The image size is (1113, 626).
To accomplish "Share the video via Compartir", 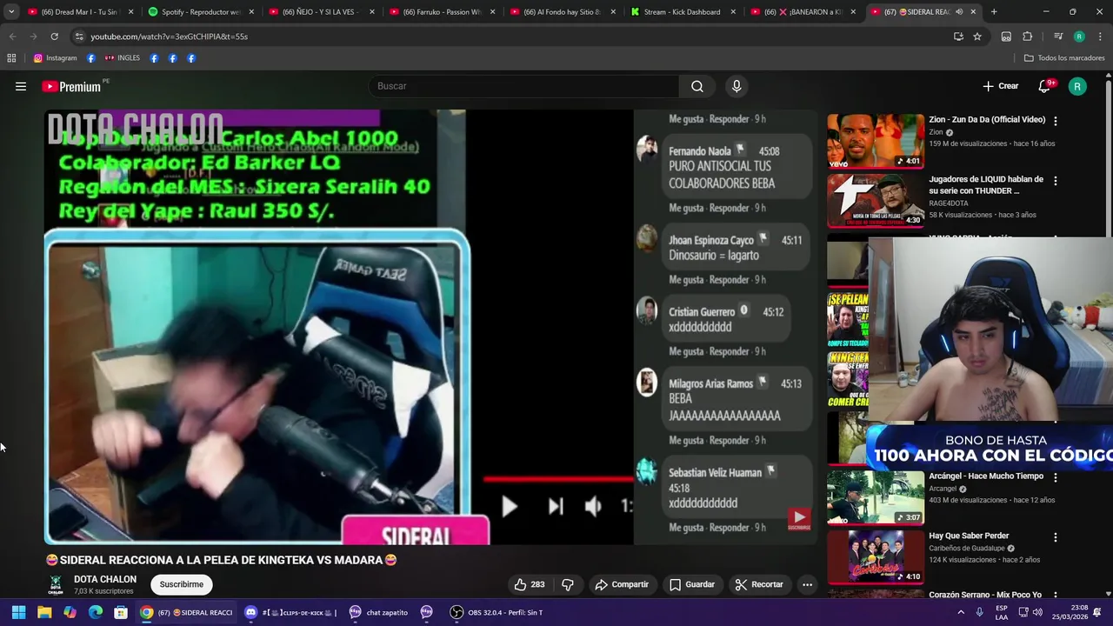I will pos(622,584).
